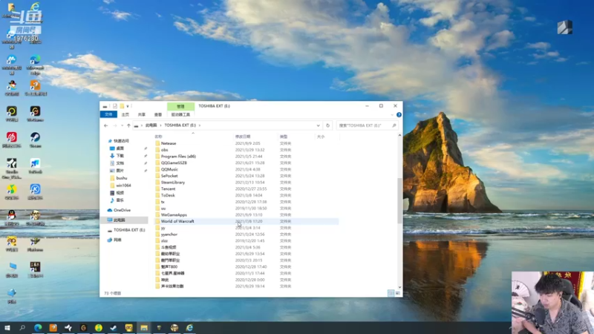Viewport: 594px width, 334px height.
Task: Select 此电脑 (This PC) in navigation pane
Action: [x=119, y=220]
